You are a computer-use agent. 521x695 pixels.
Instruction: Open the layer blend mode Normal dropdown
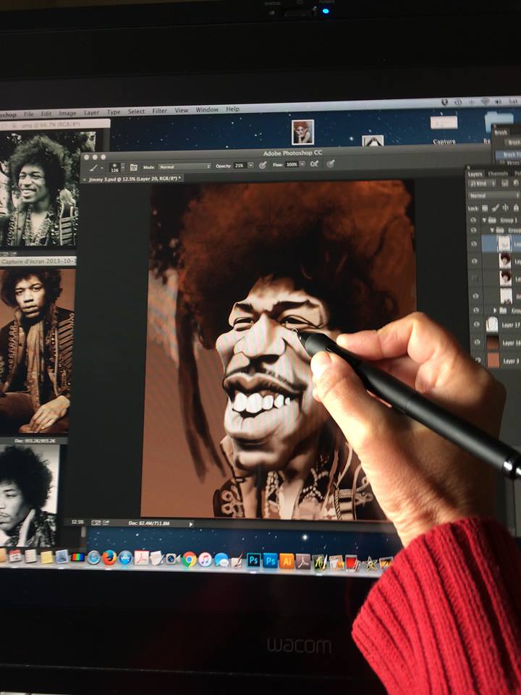(494, 195)
